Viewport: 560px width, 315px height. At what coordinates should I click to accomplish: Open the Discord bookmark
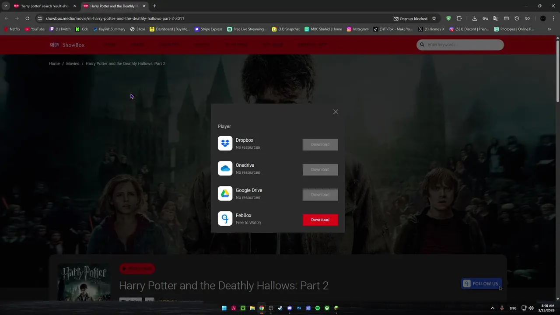click(469, 29)
